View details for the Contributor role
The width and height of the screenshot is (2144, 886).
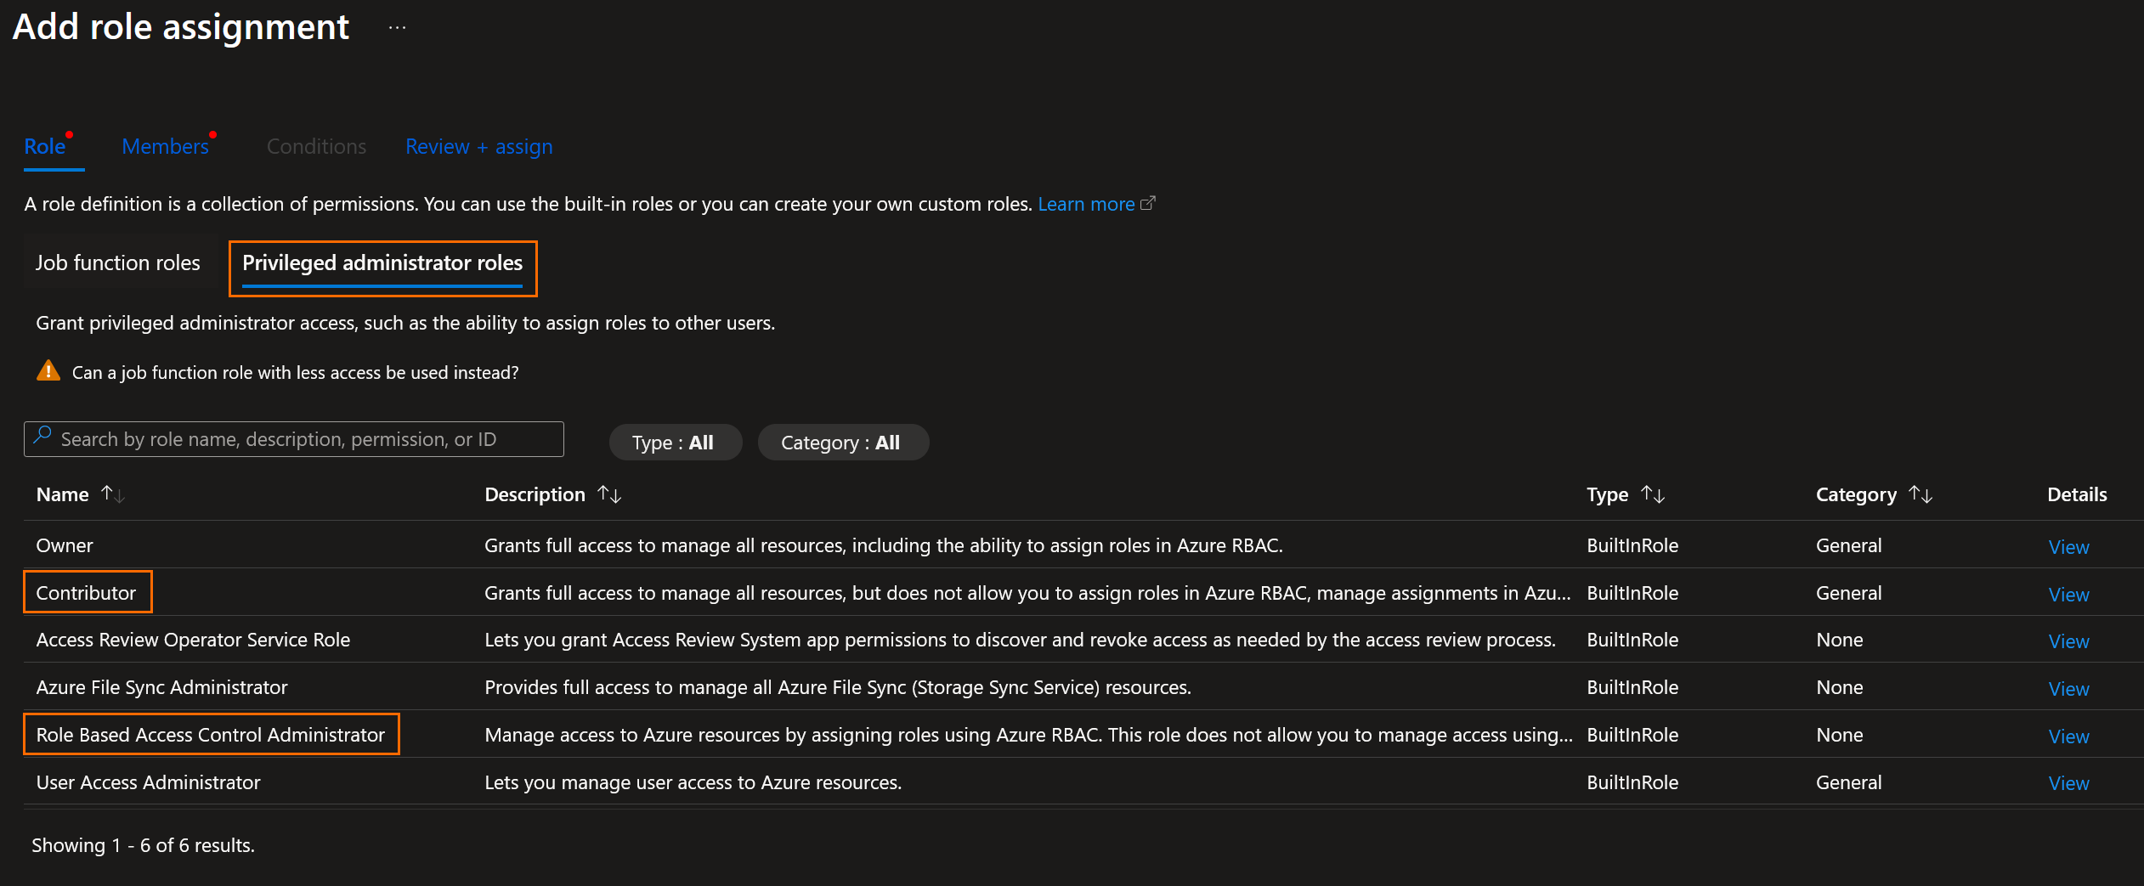[2068, 595]
